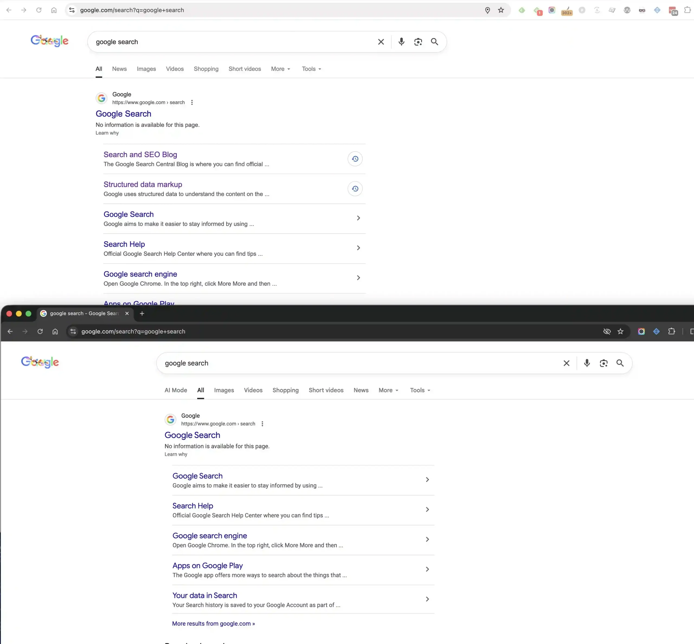The image size is (694, 644).
Task: Switch to the News tab in the light window
Action: tap(120, 69)
